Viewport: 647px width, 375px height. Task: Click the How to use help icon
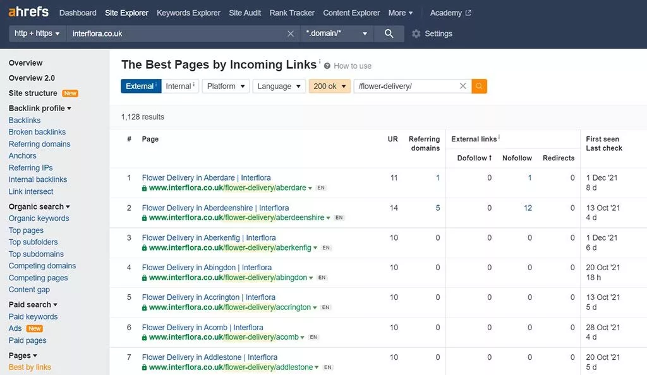tap(327, 66)
